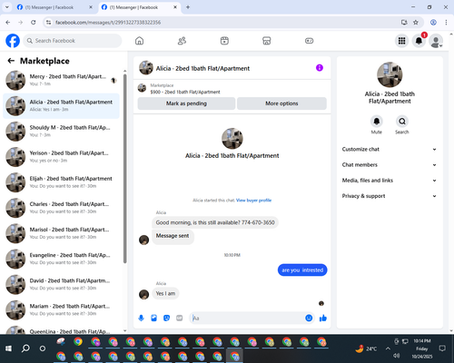Attach a photo file to the message

click(x=153, y=318)
